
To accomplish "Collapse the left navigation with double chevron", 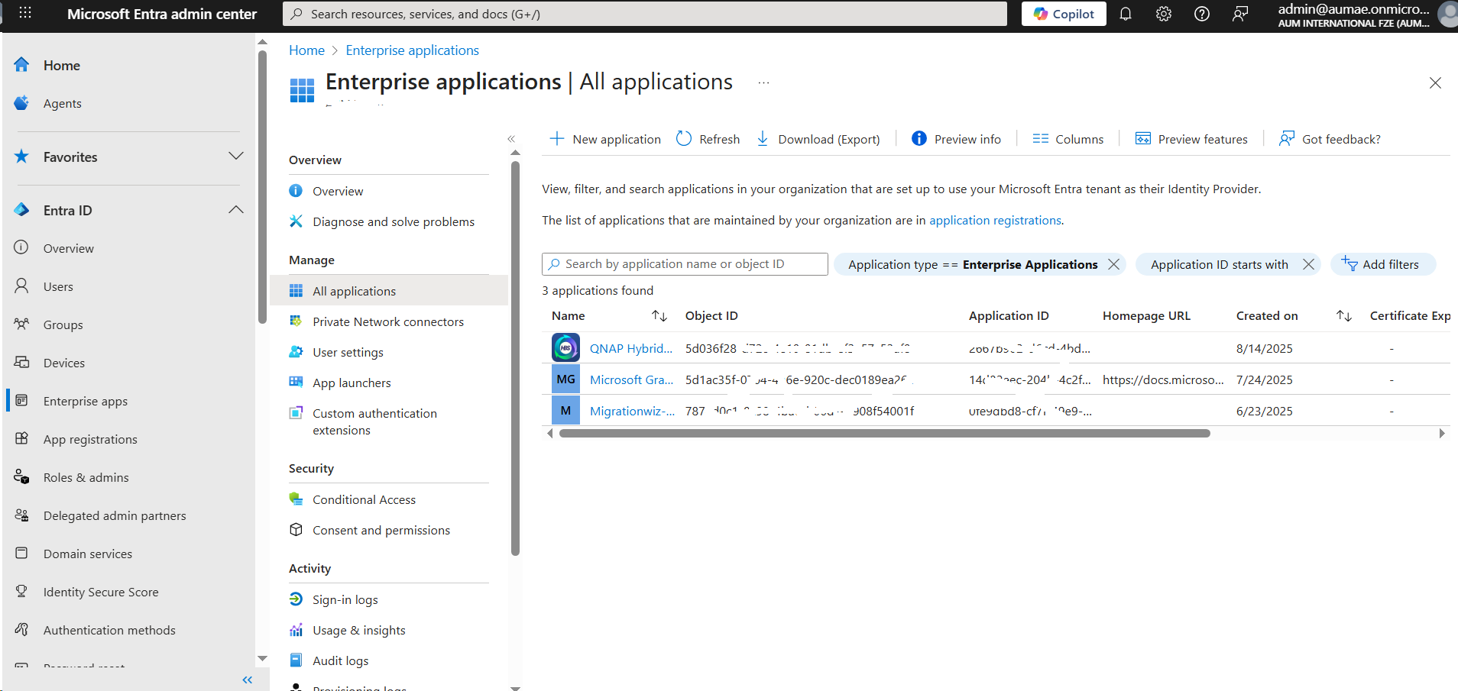I will tap(247, 680).
